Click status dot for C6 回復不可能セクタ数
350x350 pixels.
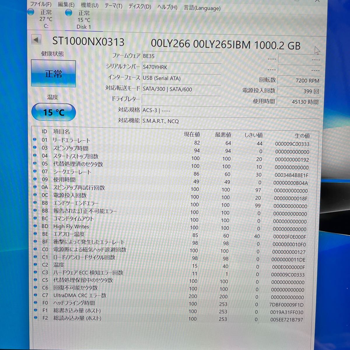pos(35,287)
